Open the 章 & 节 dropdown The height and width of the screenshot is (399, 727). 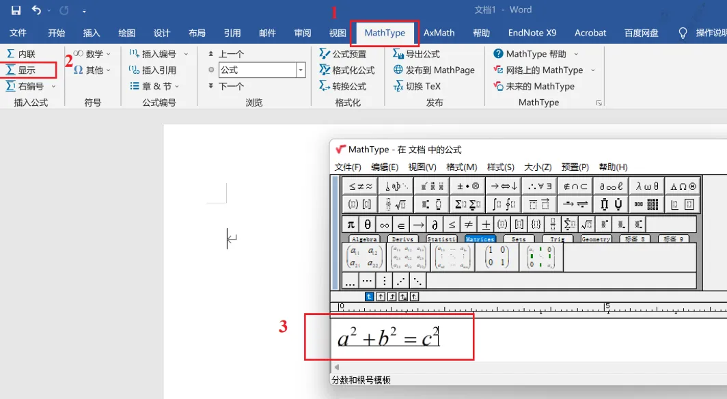tap(154, 86)
